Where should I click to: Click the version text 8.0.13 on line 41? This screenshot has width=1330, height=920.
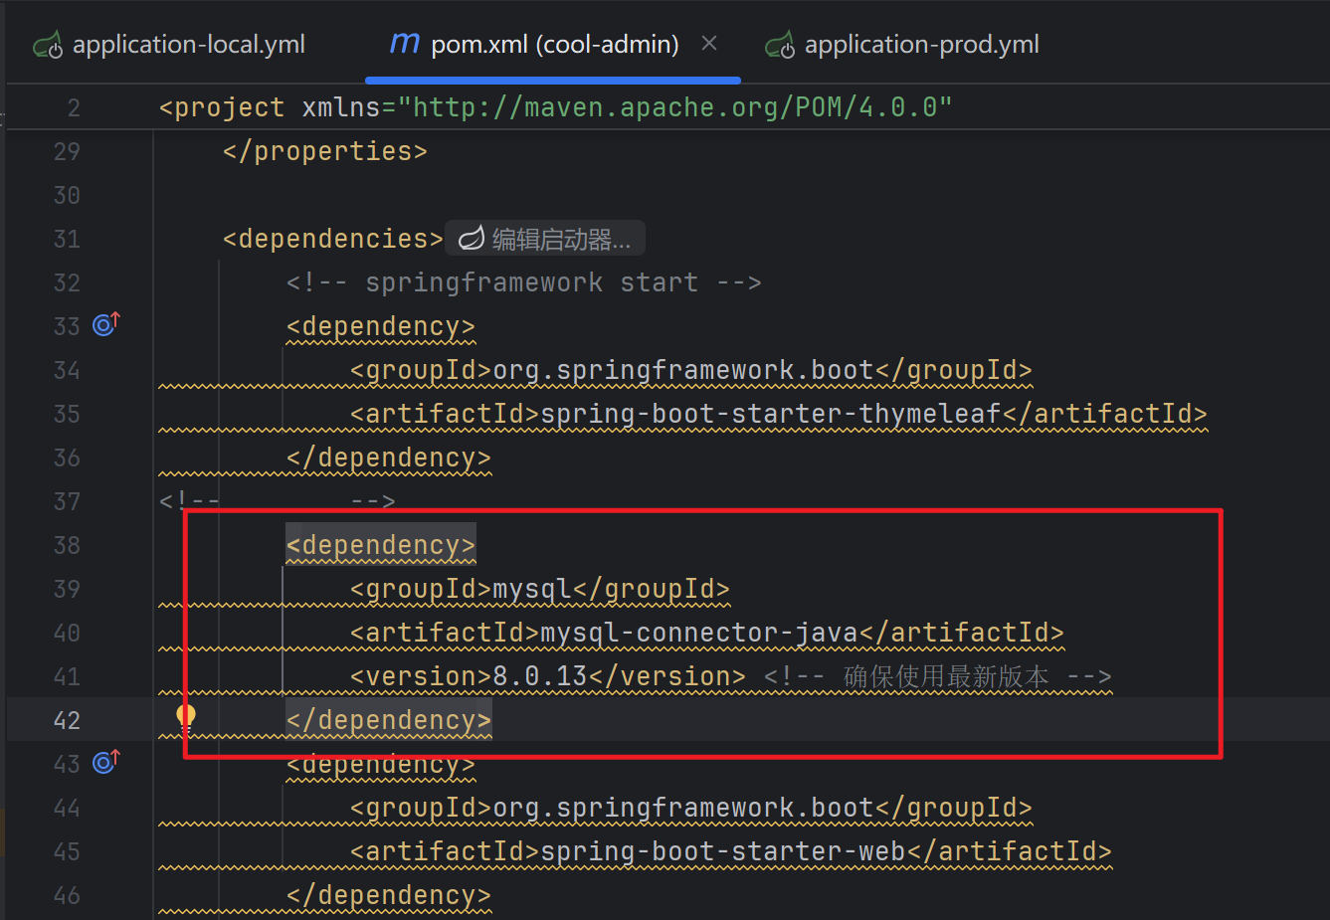pyautogui.click(x=539, y=675)
